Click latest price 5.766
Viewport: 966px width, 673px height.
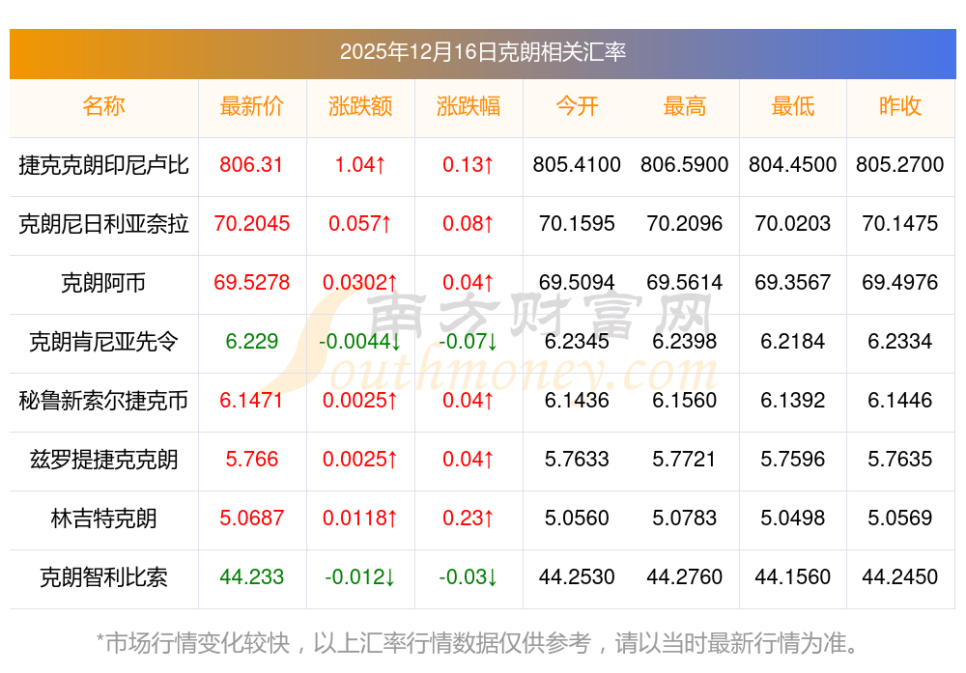tap(251, 460)
